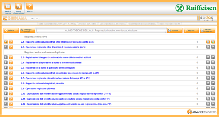Viewport: 219px width, 117px height.
Task: Click the Advanced Systems footer logo
Action: (x=202, y=112)
